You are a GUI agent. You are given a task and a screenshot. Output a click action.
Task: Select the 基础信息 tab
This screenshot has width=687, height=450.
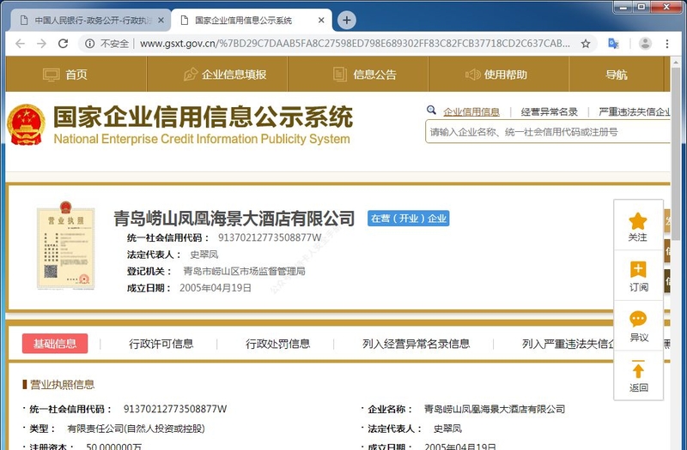pos(55,344)
